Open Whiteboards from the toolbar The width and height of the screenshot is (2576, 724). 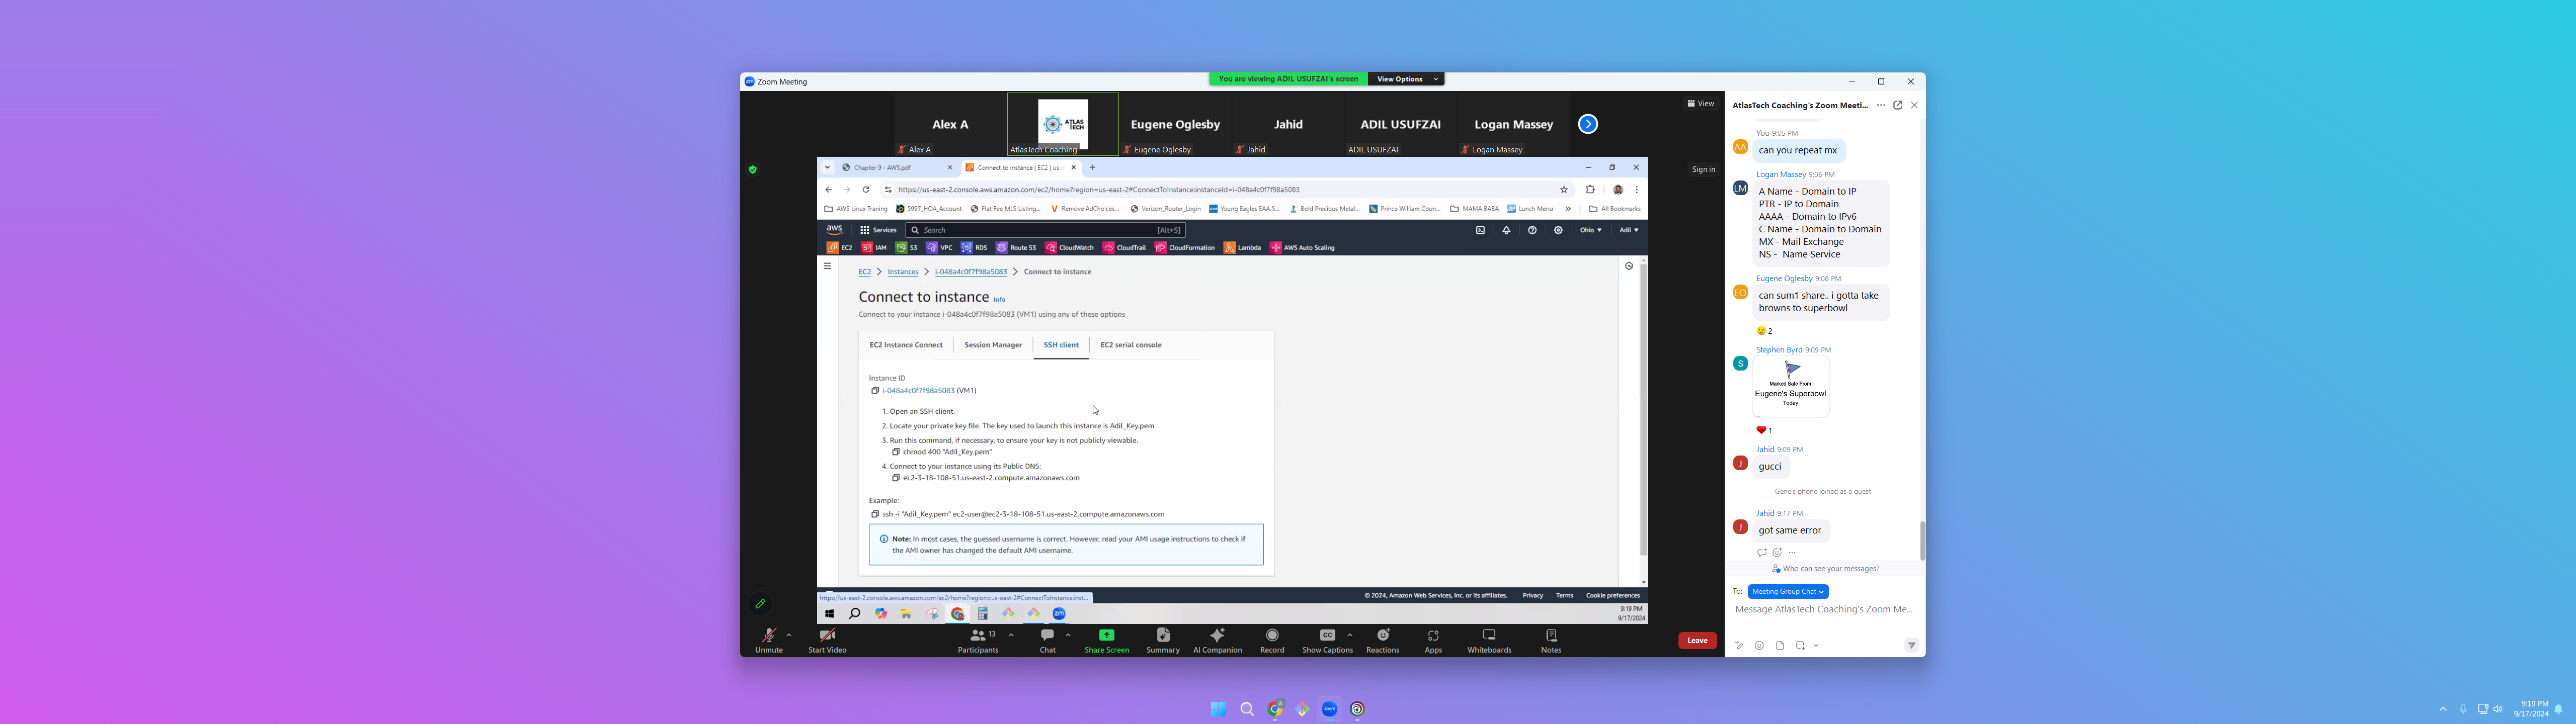pos(1489,636)
